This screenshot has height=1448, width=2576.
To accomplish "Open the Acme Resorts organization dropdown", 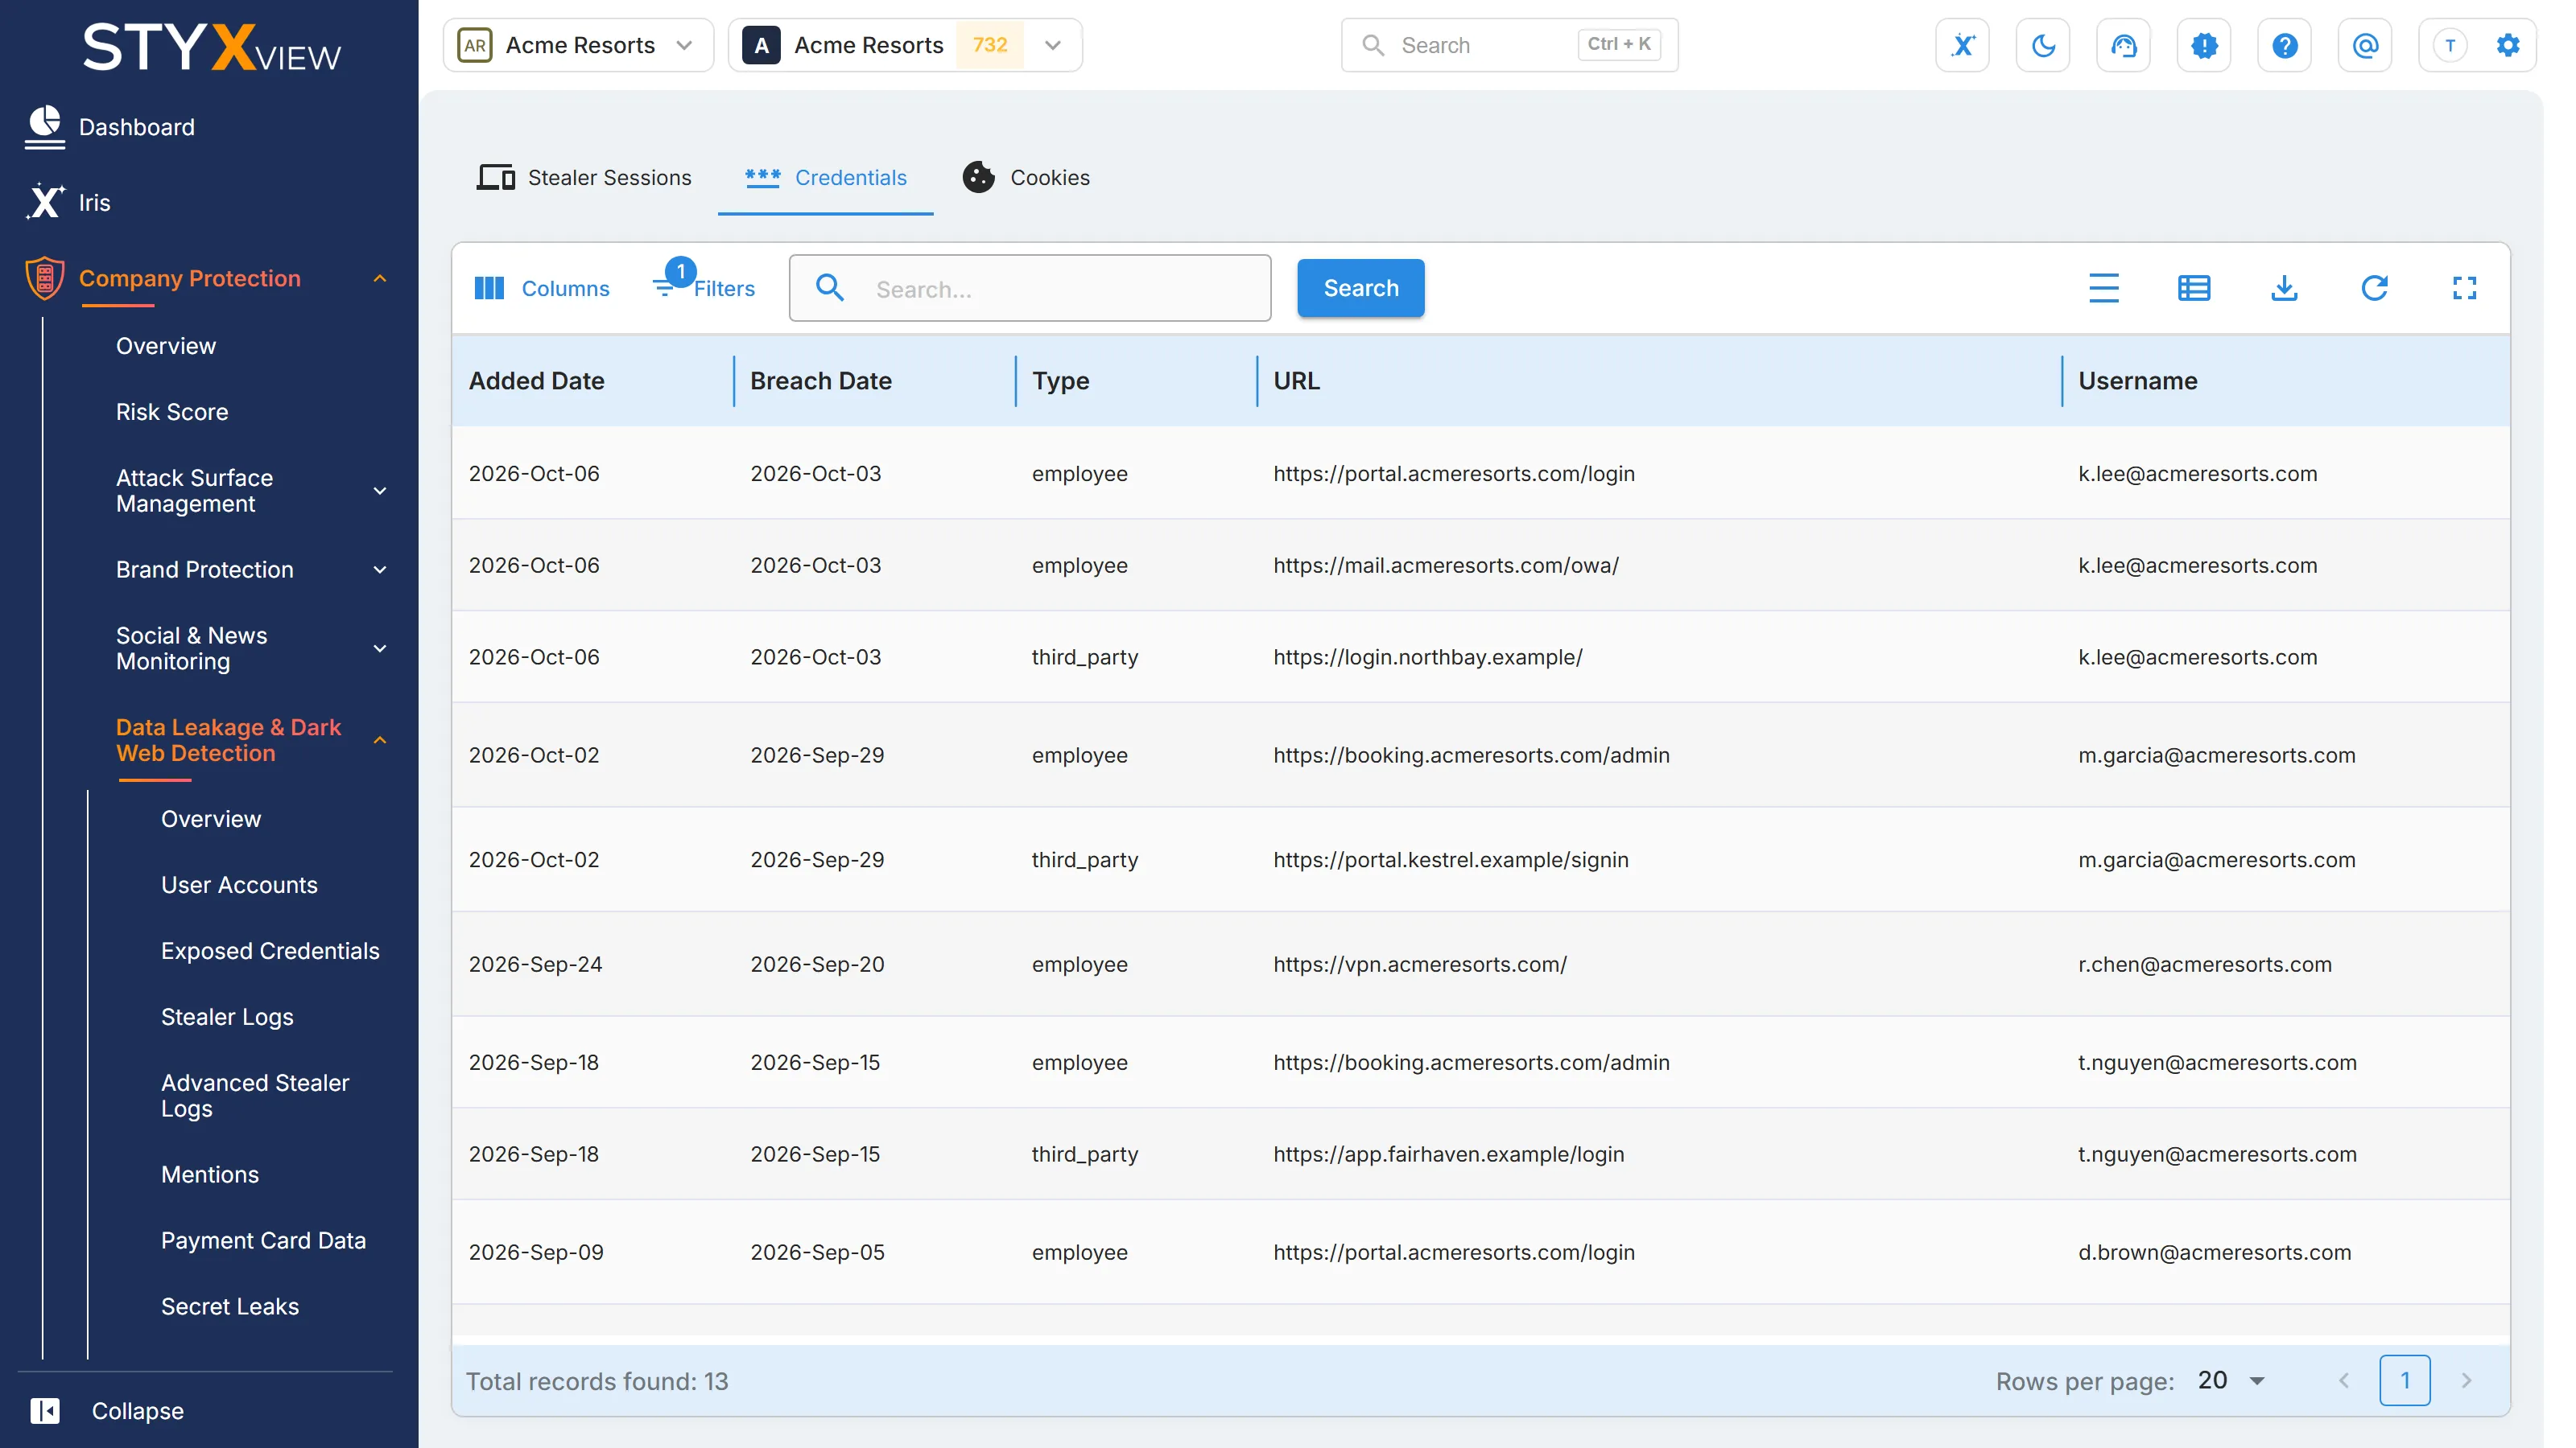I will click(x=578, y=45).
